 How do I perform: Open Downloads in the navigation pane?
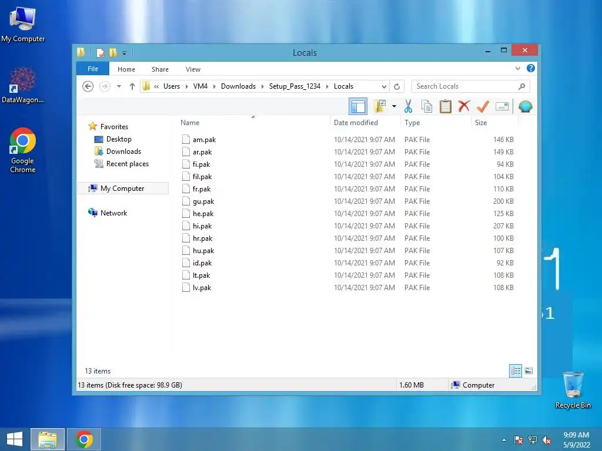[x=123, y=152]
